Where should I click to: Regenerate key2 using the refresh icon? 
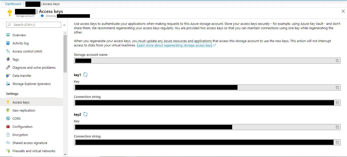point(85,114)
